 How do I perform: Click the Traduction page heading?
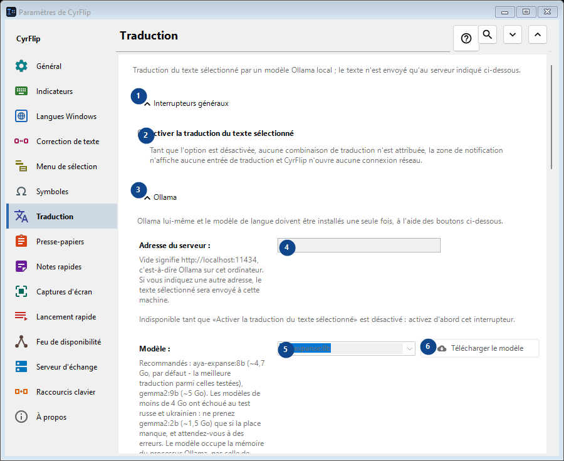(x=149, y=36)
